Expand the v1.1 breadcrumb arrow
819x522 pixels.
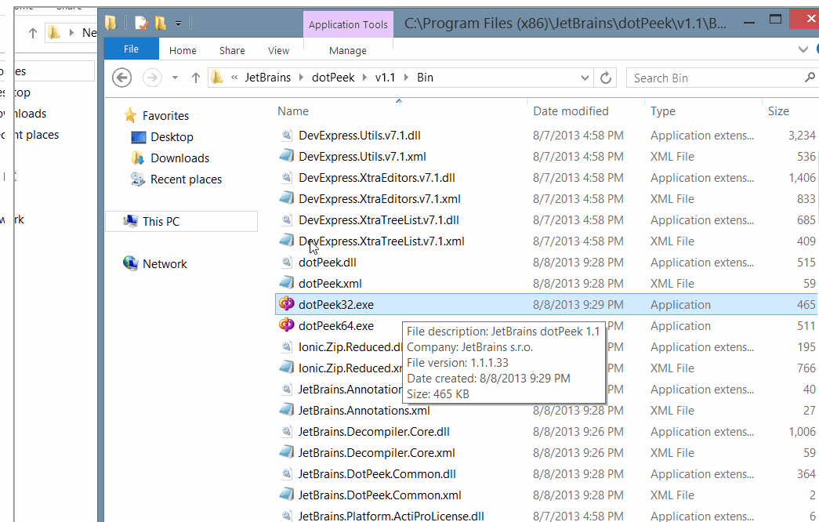point(406,78)
